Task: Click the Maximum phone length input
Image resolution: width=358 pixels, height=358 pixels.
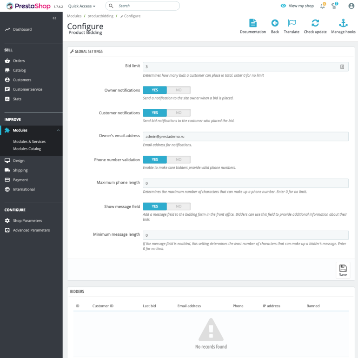Action: [x=245, y=183]
